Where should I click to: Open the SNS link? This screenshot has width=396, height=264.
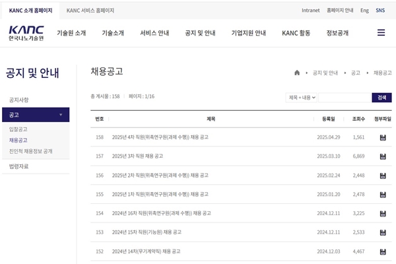(380, 11)
